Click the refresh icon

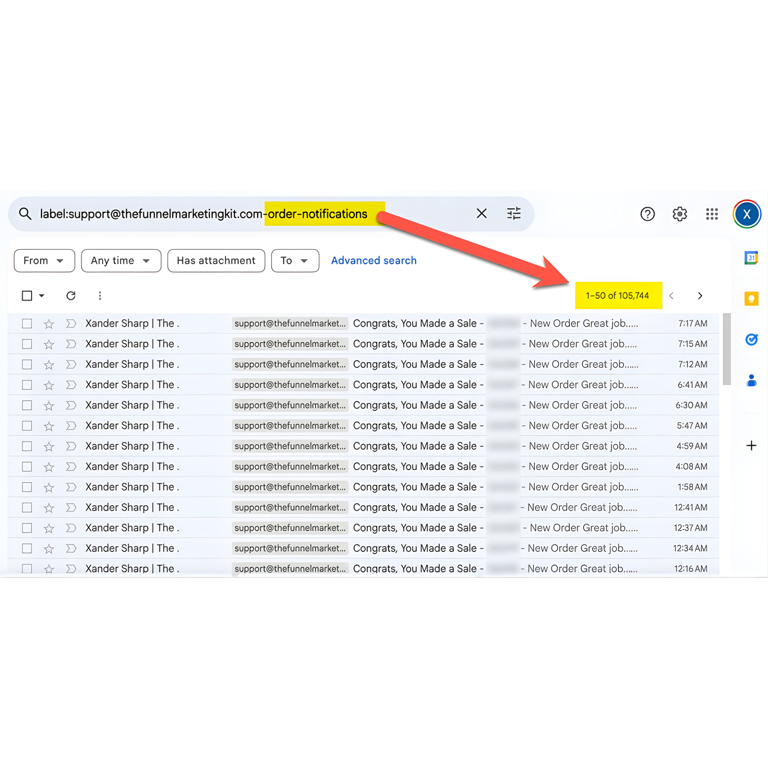(x=71, y=296)
